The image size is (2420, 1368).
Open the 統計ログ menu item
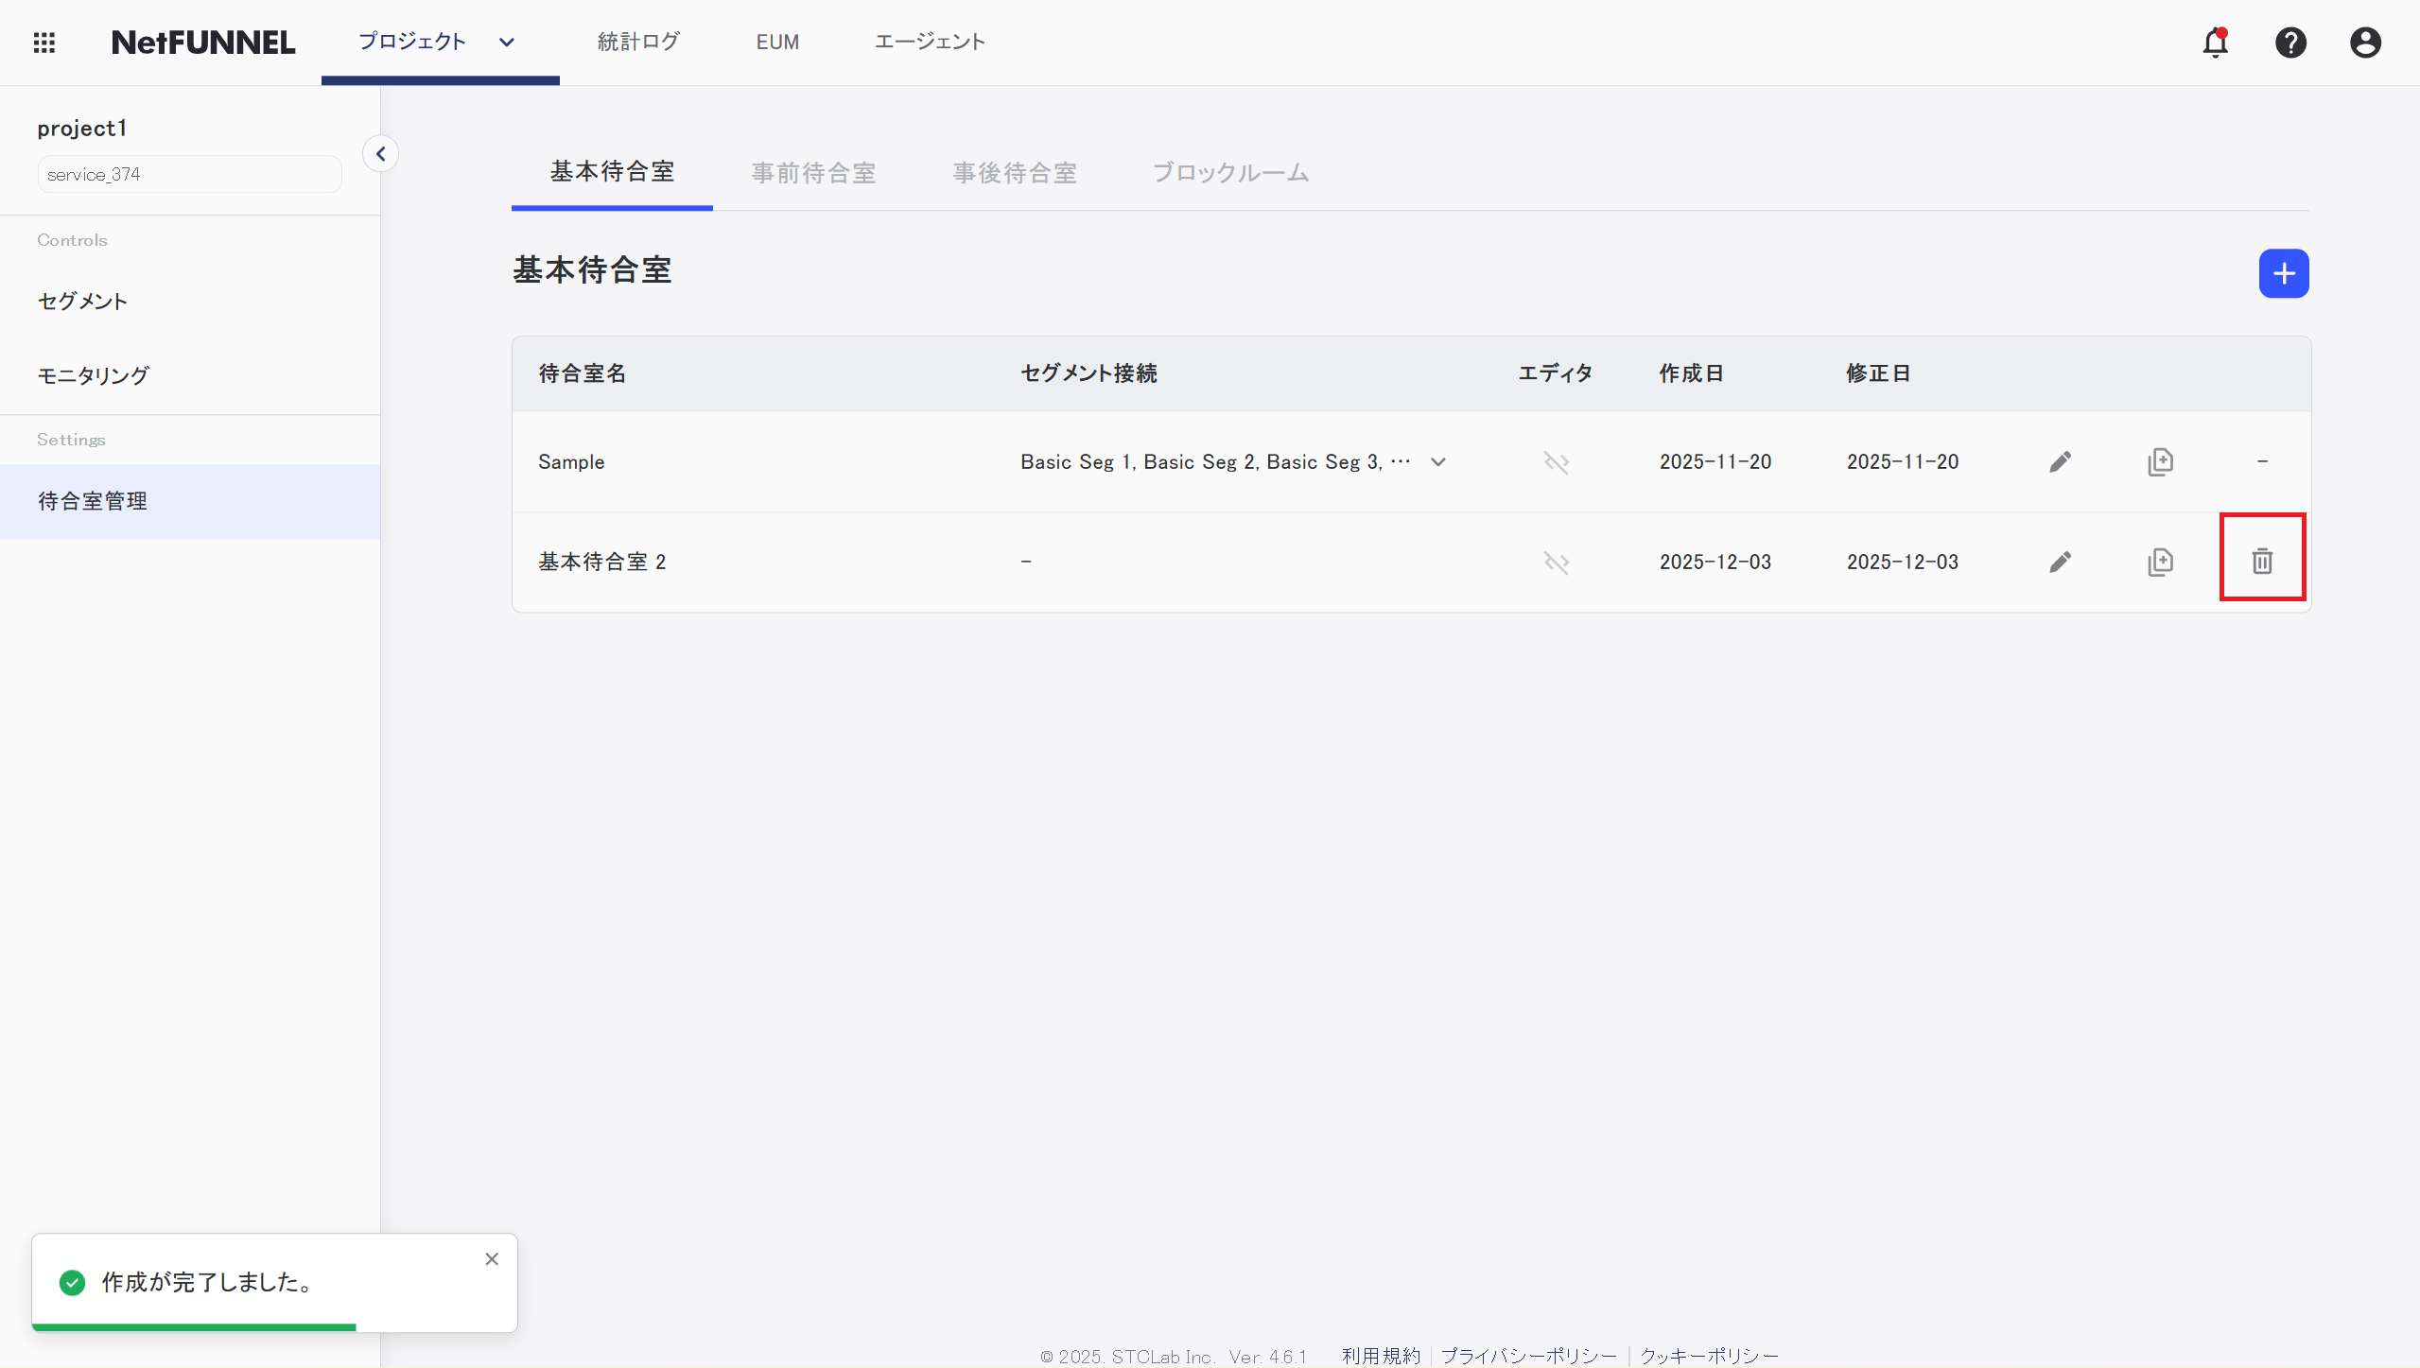pos(638,43)
